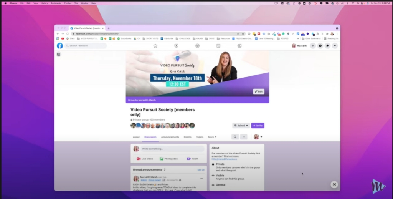Viewport: 393px width, 199px height.
Task: Click the Group expert badge
Action: coord(154,180)
